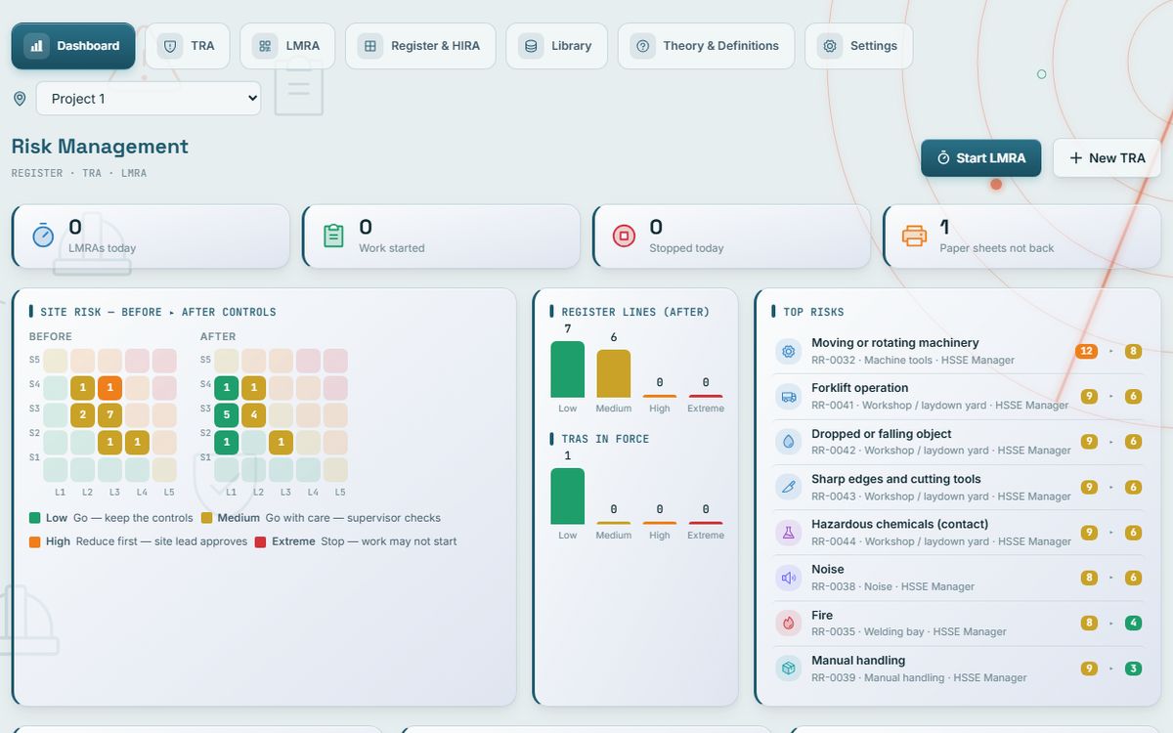The image size is (1173, 733).
Task: Click the green 3 score badge for Manual handling
Action: 1134,668
